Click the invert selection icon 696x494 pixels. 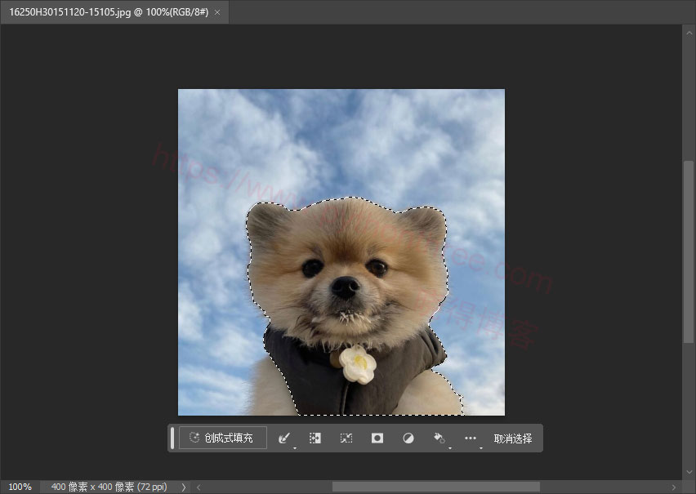[315, 438]
